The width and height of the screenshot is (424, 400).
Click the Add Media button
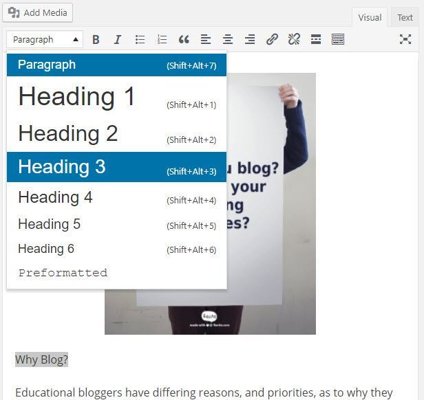click(x=39, y=12)
